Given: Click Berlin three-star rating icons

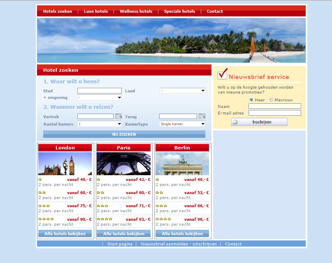Looking at the screenshot, I should (161, 206).
